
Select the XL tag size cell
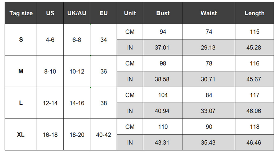21,135
